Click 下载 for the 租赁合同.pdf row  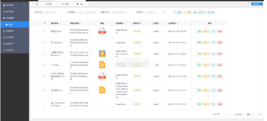click(x=199, y=31)
